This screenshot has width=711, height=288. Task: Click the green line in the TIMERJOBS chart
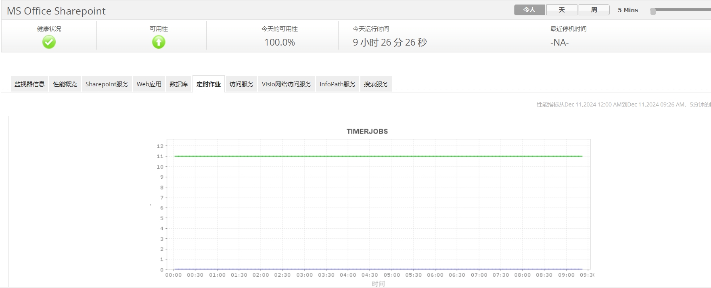click(x=378, y=156)
